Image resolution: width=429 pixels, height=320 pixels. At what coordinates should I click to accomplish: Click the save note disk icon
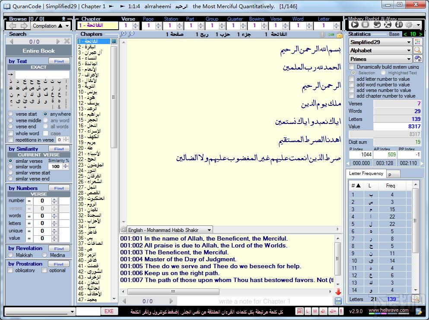(x=338, y=301)
